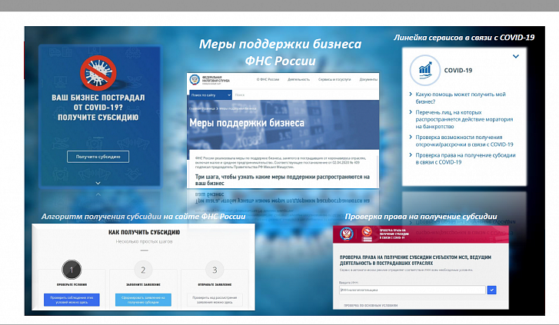Open Документы menu item
The height and width of the screenshot is (325, 559).
coord(368,79)
